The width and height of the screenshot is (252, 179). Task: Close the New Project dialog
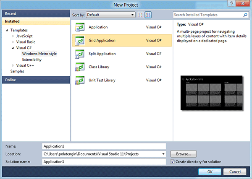click(x=243, y=3)
